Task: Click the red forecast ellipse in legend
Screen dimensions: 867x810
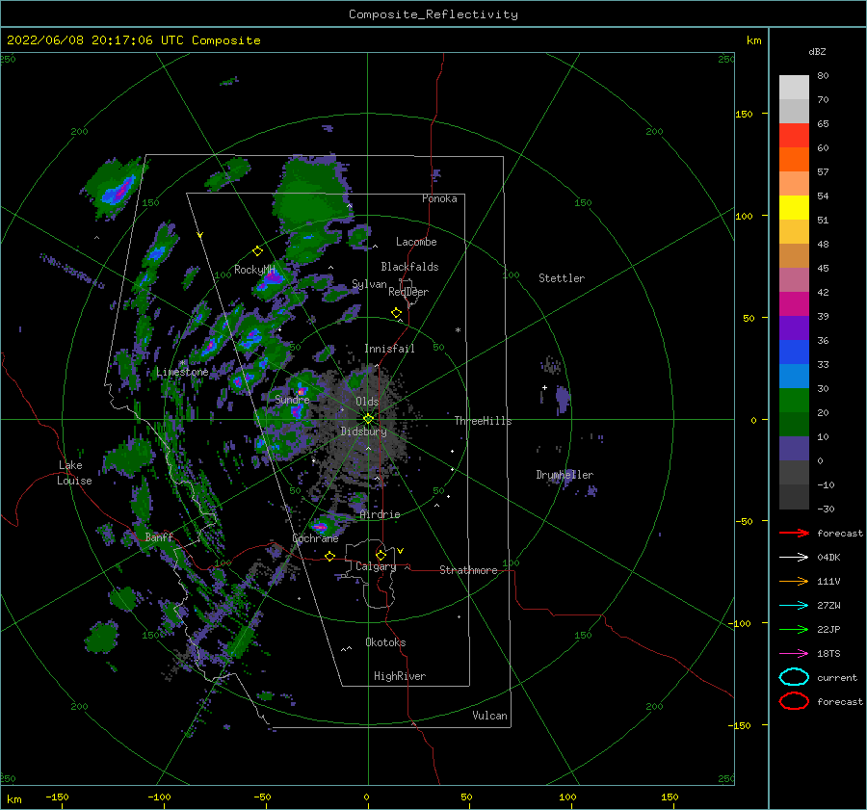Action: tap(794, 701)
